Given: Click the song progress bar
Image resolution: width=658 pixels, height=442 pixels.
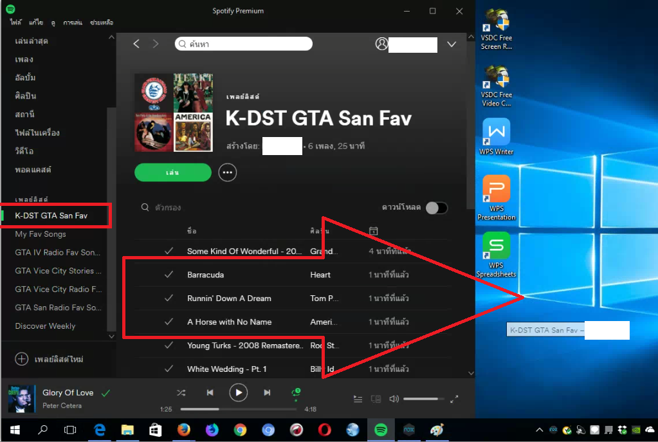Looking at the screenshot, I should [239, 409].
